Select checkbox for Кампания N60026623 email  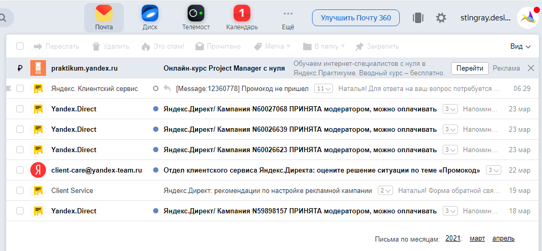[x=20, y=150]
